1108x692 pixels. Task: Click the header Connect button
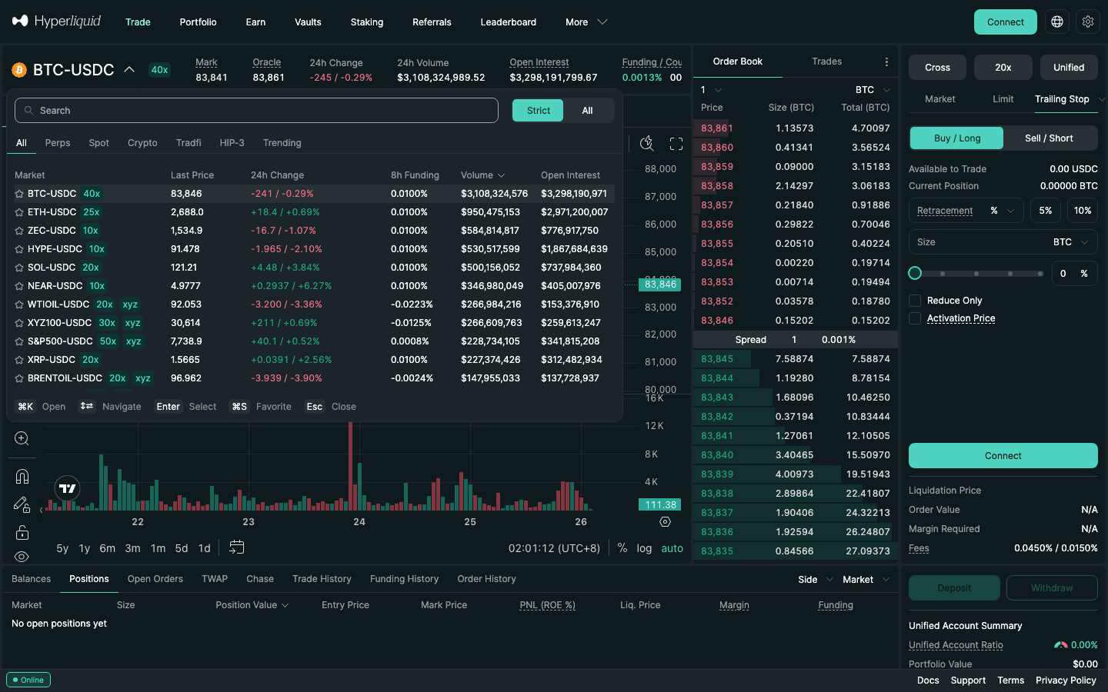(1005, 22)
